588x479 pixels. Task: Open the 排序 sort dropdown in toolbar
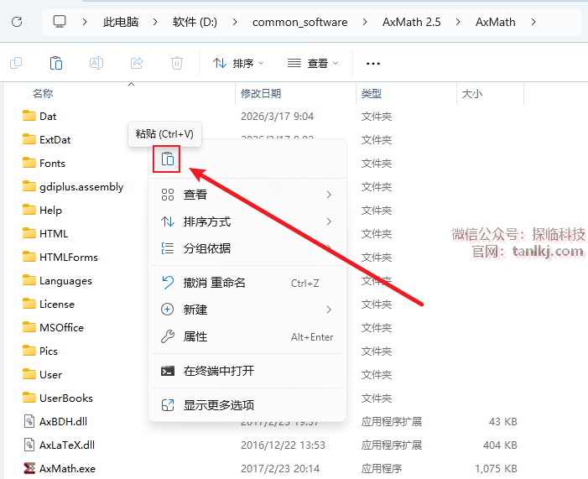pos(238,63)
